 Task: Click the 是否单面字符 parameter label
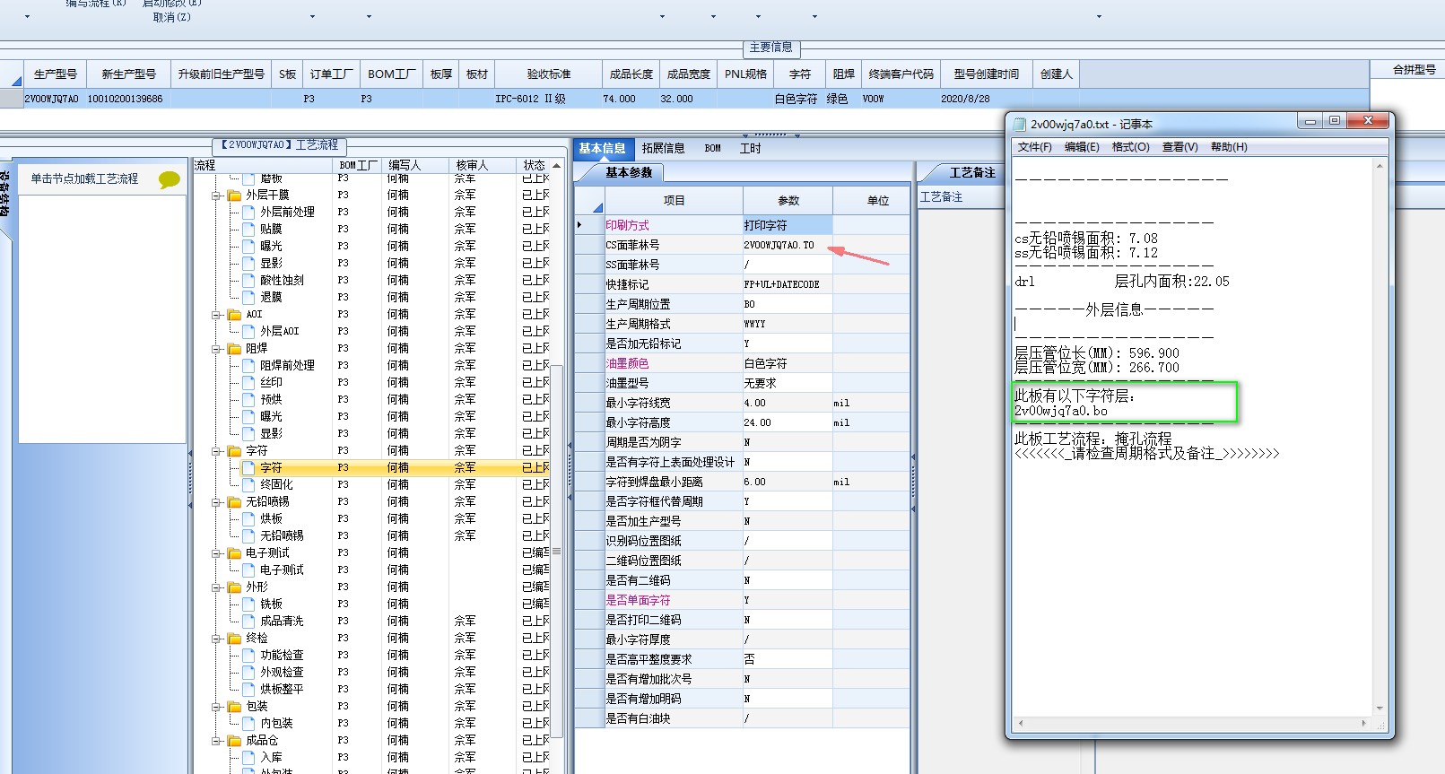click(638, 600)
